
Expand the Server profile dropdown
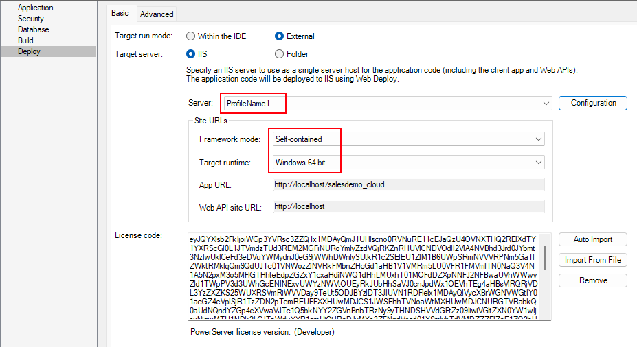click(546, 104)
